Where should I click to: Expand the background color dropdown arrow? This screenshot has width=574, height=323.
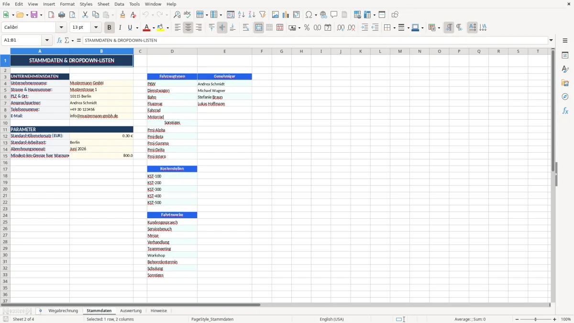click(x=167, y=28)
